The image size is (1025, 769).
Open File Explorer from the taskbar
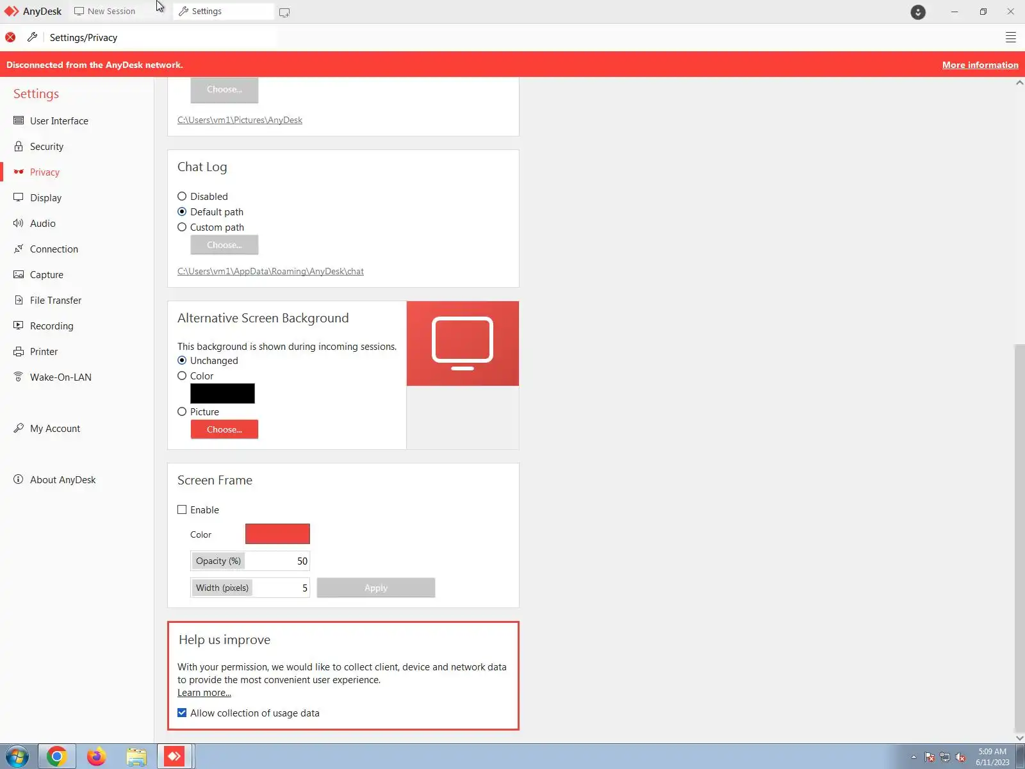click(x=136, y=757)
